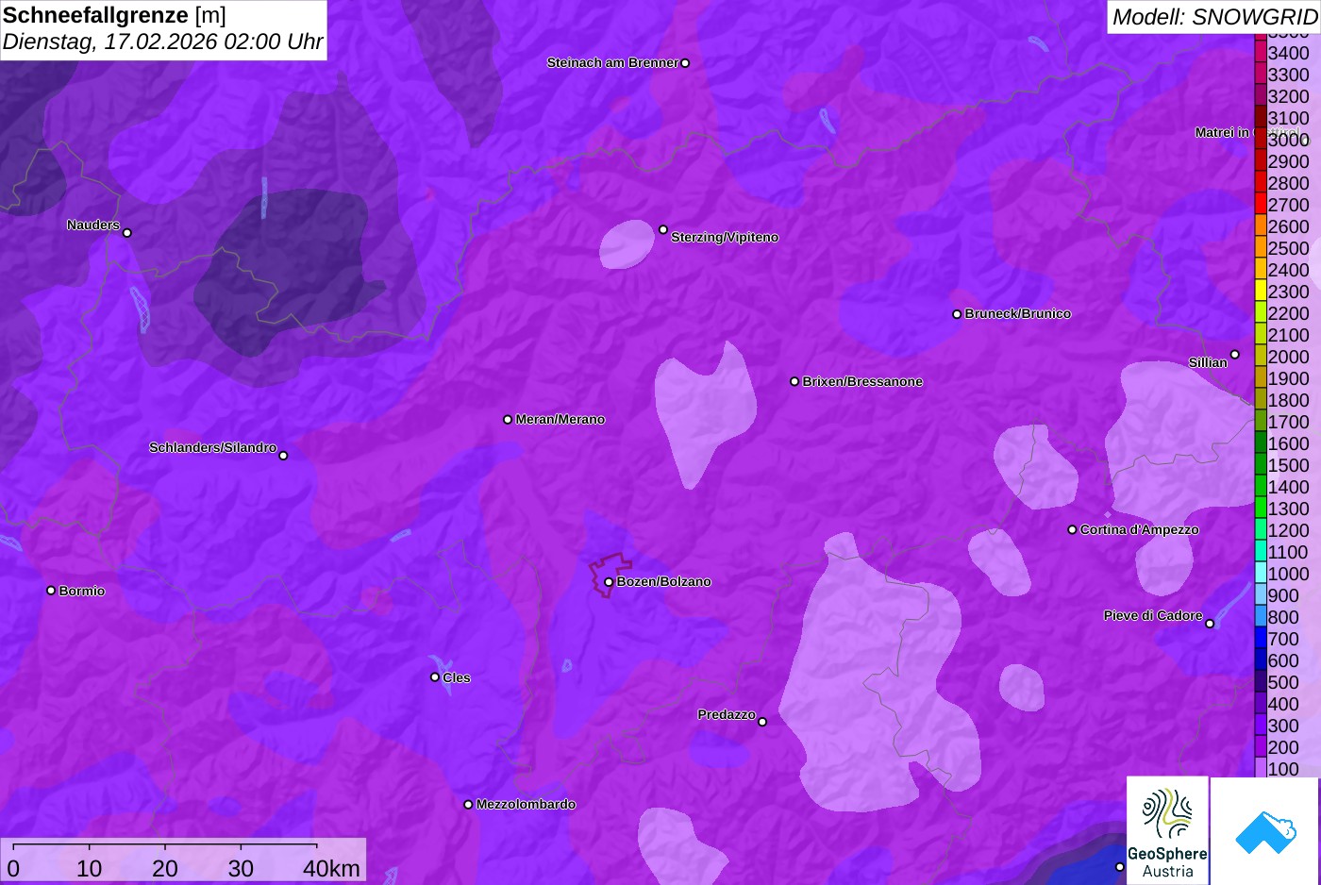Click the Steinach am Brenner label text
Screen dimensions: 1321x885
pos(612,63)
